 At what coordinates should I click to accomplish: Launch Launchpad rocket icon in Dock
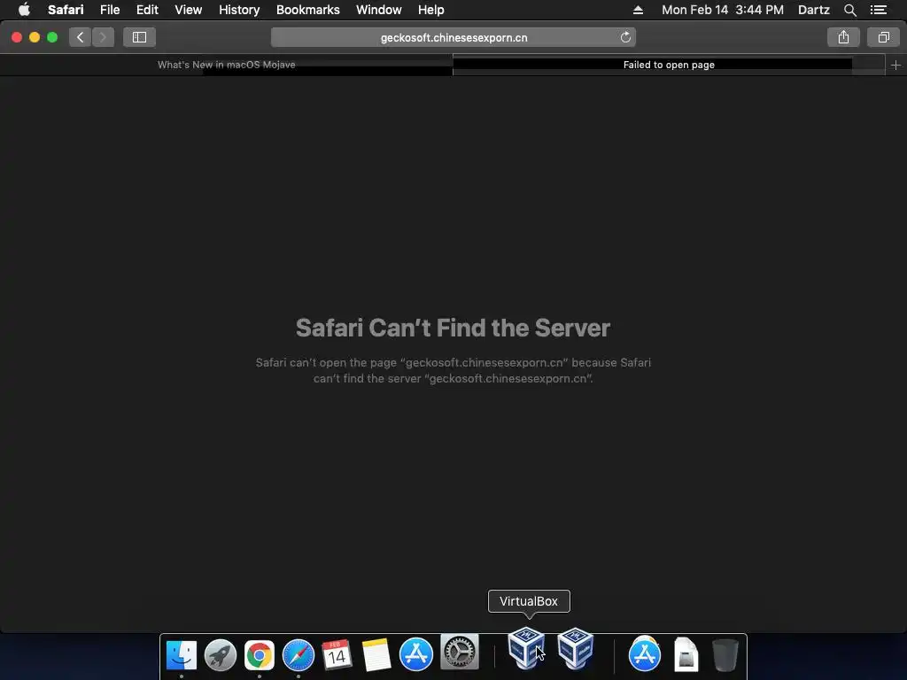(x=221, y=655)
